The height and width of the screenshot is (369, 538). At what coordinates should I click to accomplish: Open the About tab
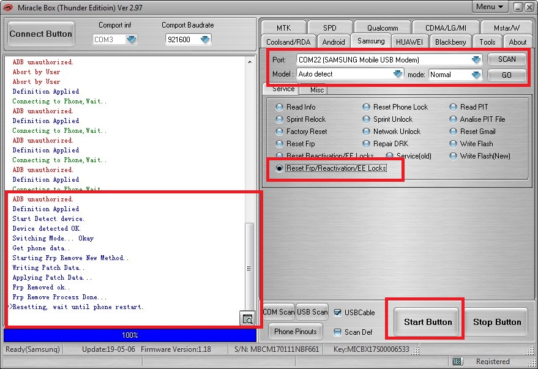pyautogui.click(x=517, y=42)
